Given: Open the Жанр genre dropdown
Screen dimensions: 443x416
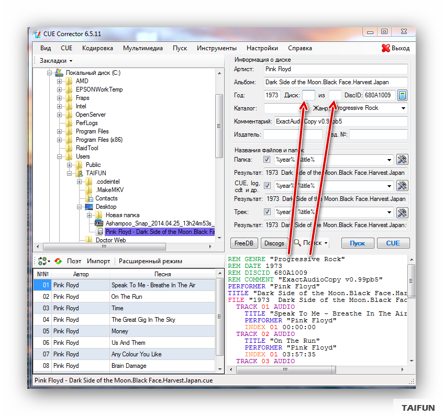Looking at the screenshot, I should pyautogui.click(x=403, y=108).
